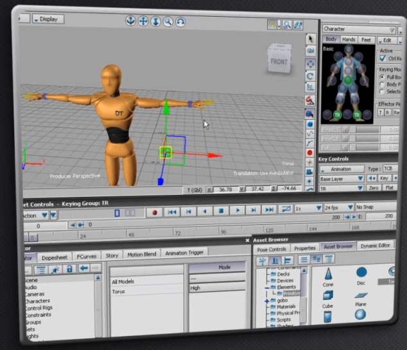Click the Key button in Key Controls
Image resolution: width=407 pixels, height=350 pixels.
384,178
